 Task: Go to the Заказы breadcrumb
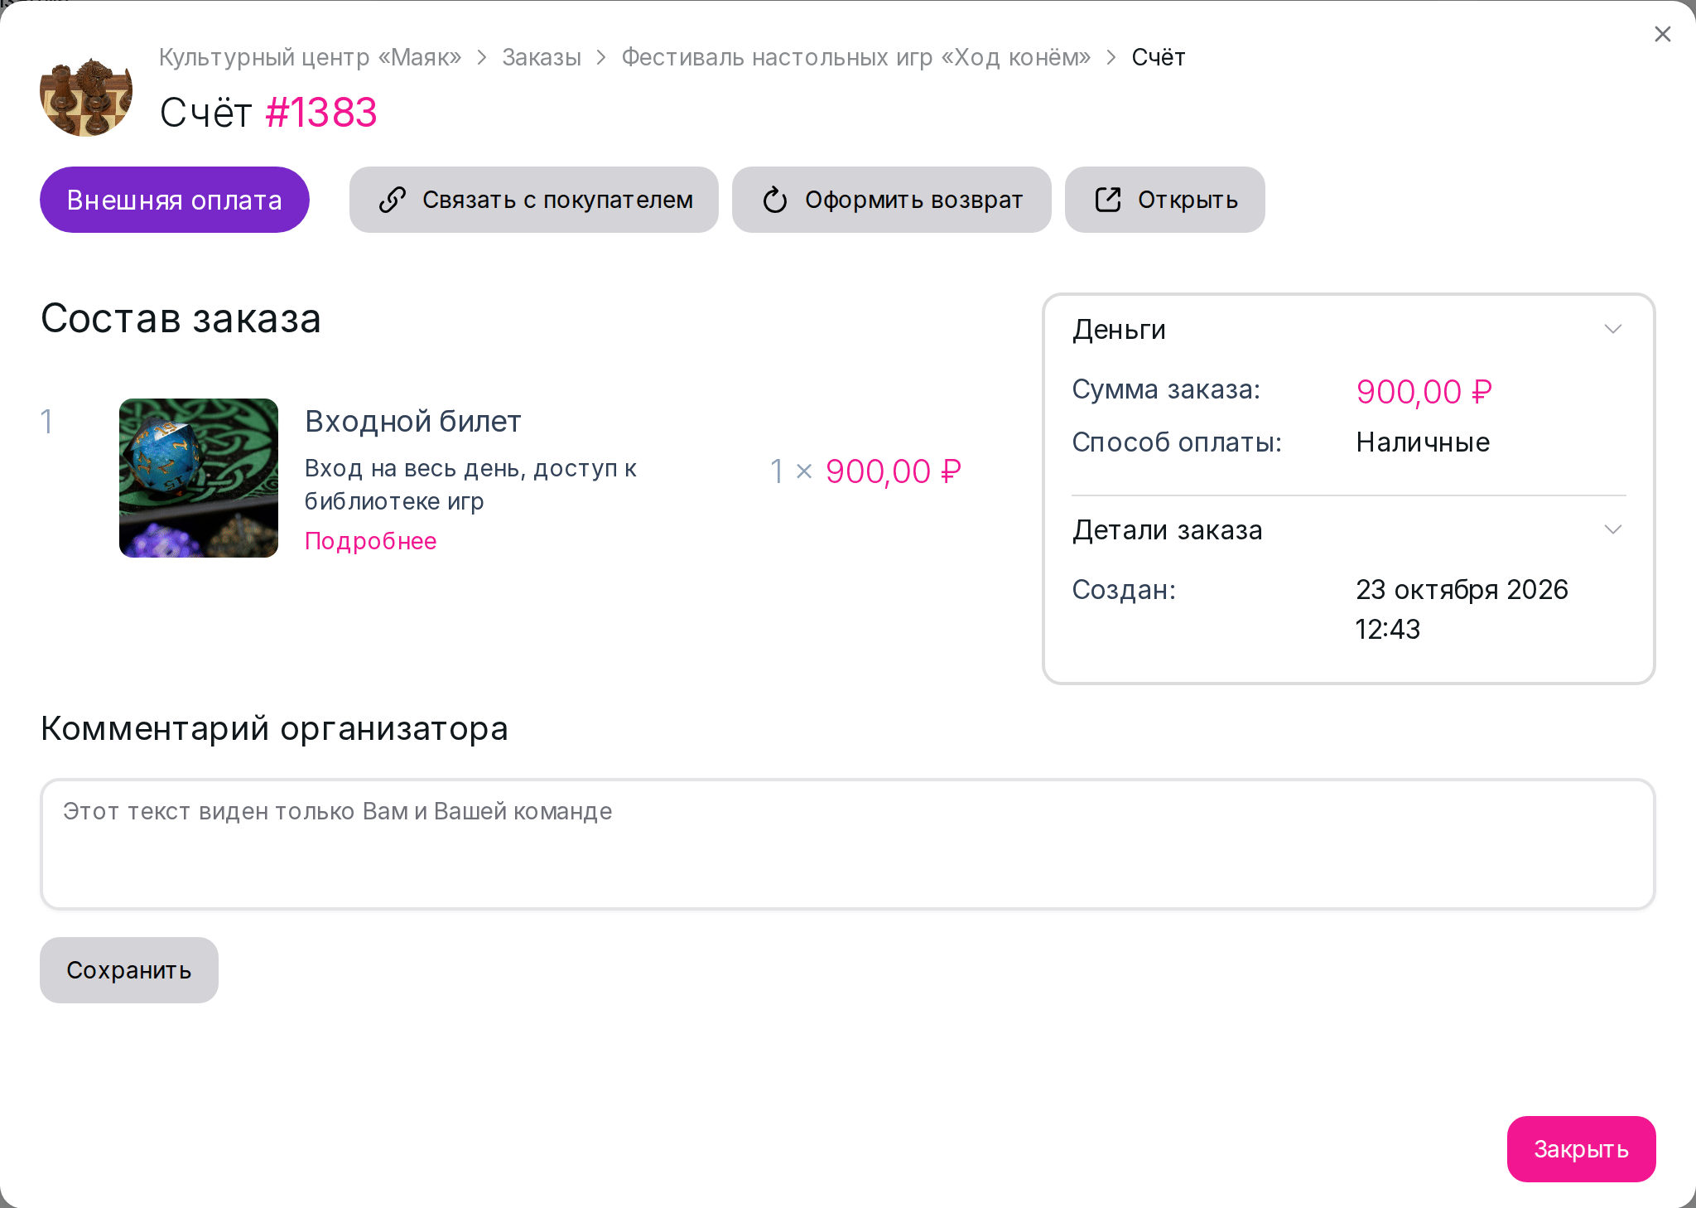(x=542, y=57)
